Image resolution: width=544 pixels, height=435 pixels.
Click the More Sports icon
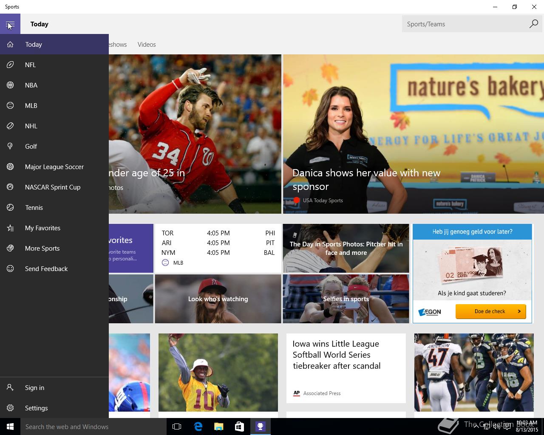click(x=10, y=248)
